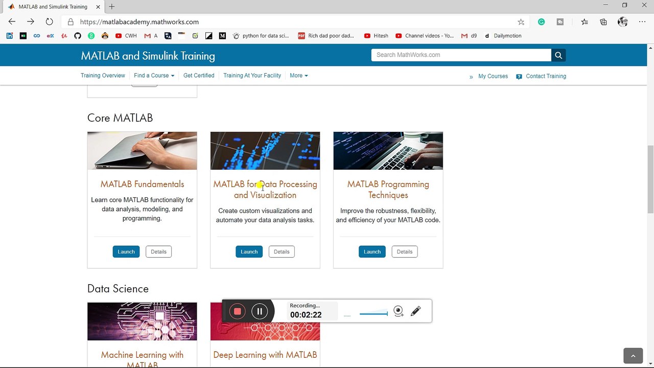Stop the screen recording

click(237, 311)
